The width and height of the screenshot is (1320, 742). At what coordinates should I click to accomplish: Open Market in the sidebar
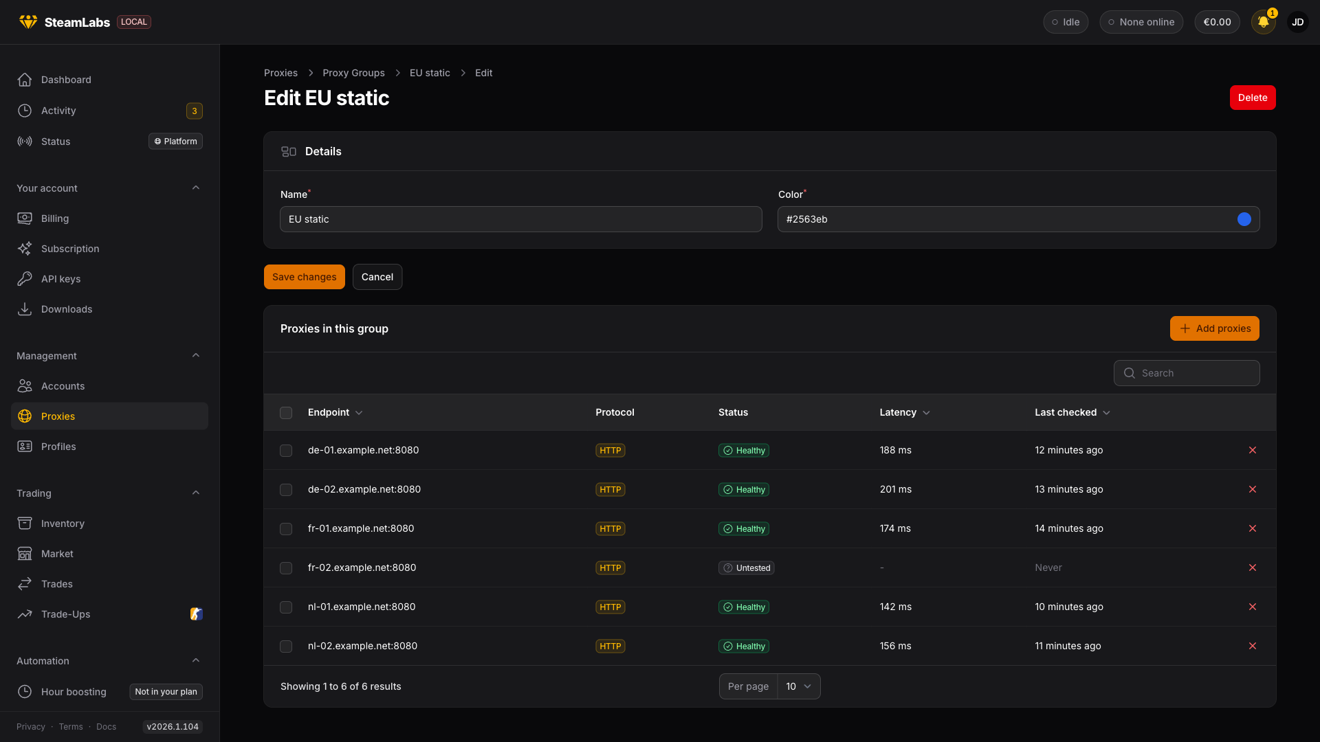tap(109, 554)
